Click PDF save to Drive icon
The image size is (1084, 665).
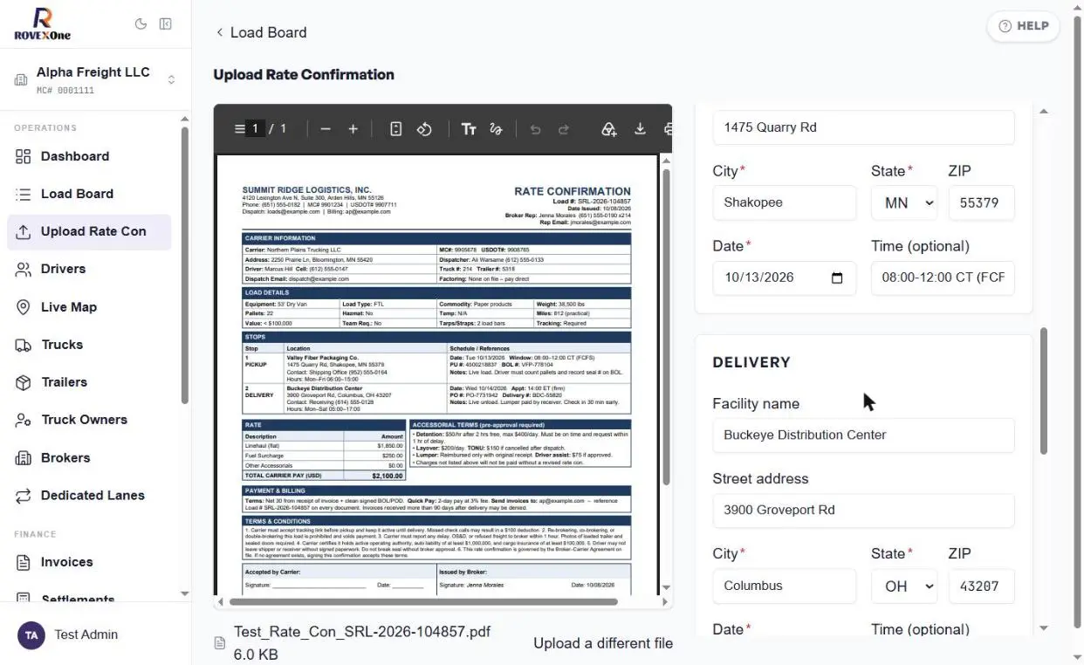point(609,128)
